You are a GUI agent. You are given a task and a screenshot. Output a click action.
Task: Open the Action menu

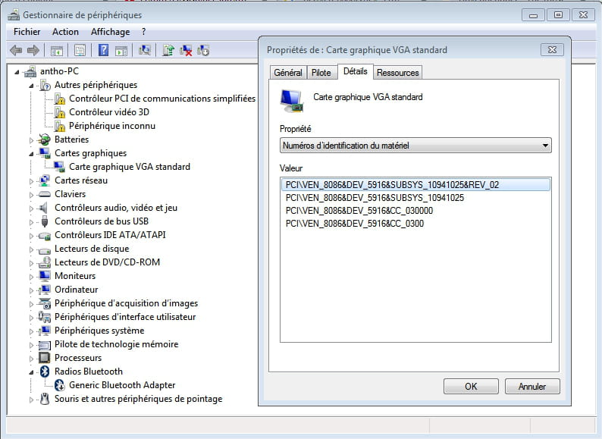(65, 32)
